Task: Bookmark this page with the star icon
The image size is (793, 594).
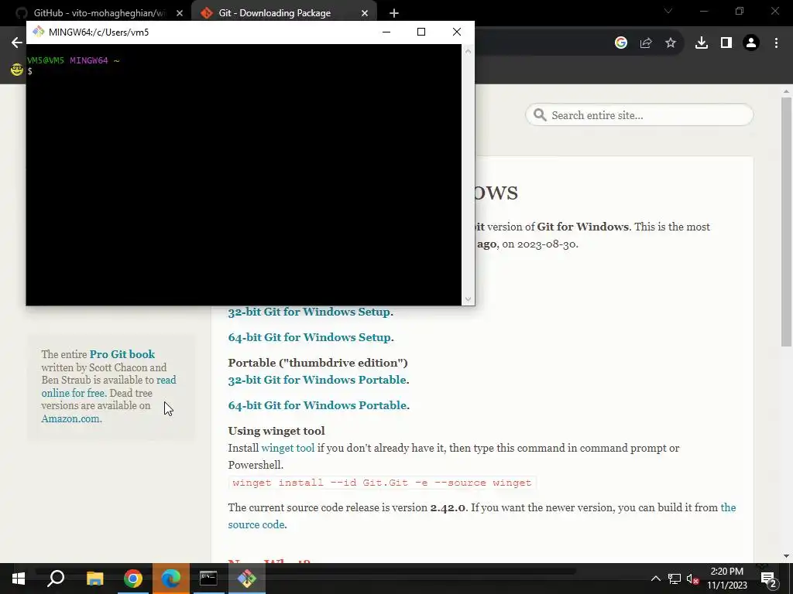Action: coord(670,43)
